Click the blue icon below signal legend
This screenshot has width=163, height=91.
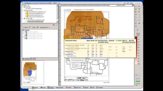tap(137, 75)
